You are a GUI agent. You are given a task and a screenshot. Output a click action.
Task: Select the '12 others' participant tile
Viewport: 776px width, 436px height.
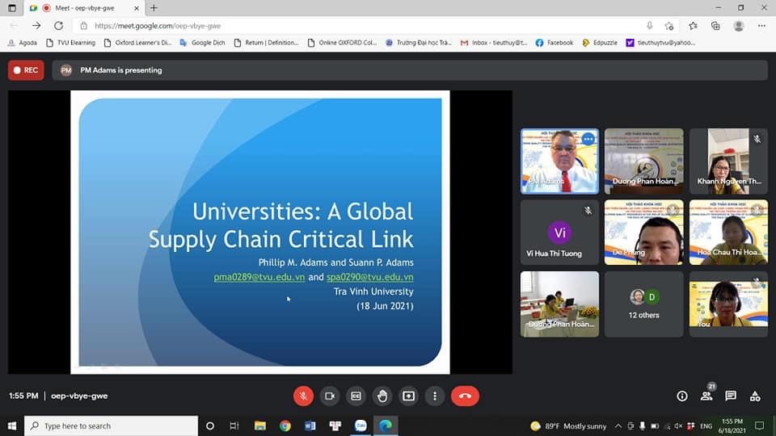pos(643,304)
